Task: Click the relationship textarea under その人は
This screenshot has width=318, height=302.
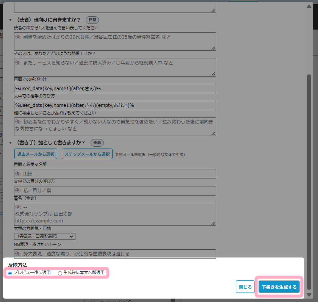Action: [114, 67]
